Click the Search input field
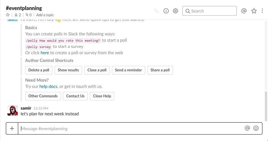This screenshot has height=141, width=268. pyautogui.click(x=212, y=11)
